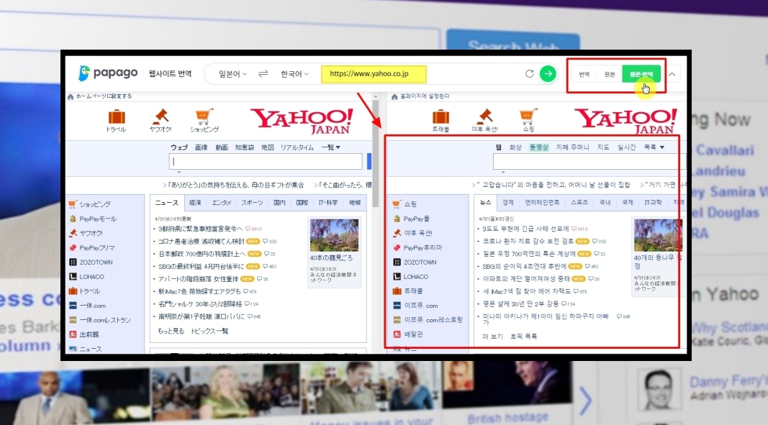The width and height of the screenshot is (768, 425).
Task: Click the 쇼핑 cart icon in right sidebar
Action: coord(397,204)
